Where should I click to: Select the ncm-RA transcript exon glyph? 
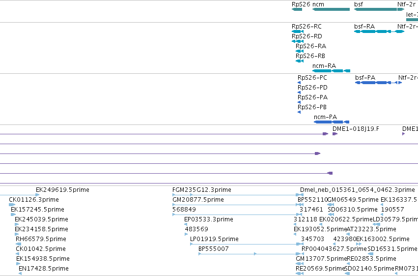point(331,71)
